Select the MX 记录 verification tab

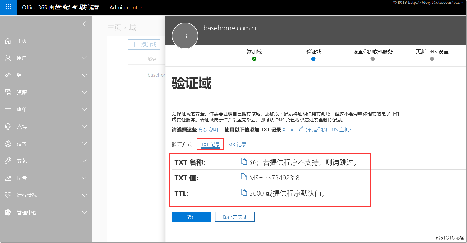point(237,144)
